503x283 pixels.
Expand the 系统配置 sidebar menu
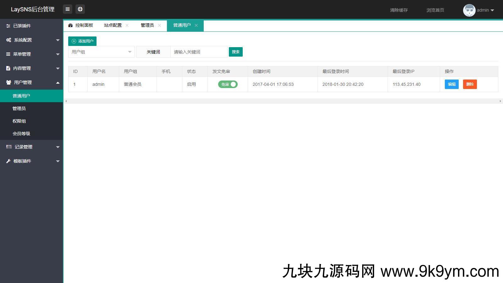31,40
